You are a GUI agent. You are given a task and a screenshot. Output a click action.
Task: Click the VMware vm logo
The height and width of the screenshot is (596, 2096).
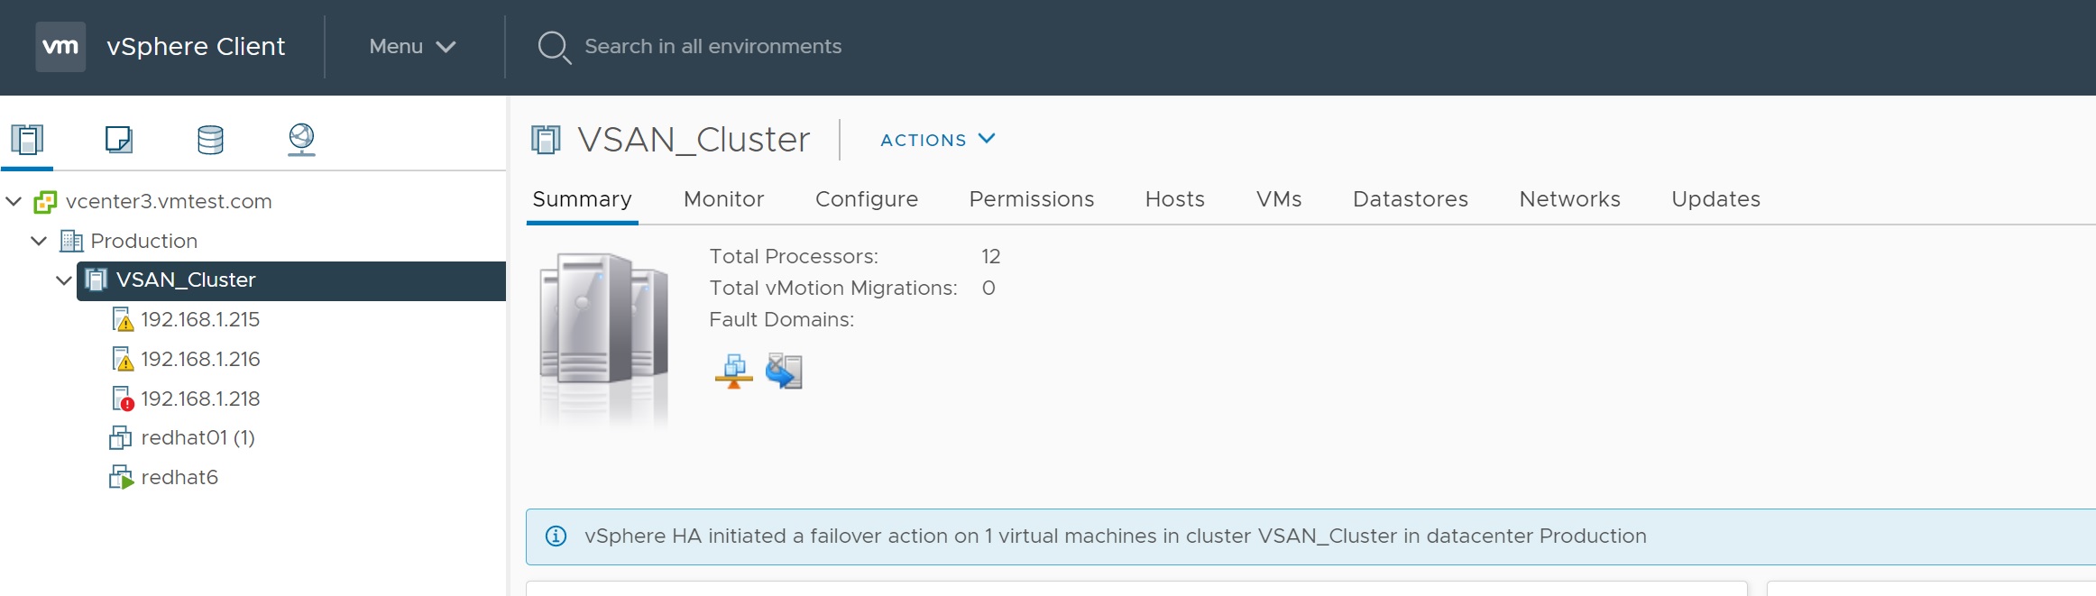point(60,47)
